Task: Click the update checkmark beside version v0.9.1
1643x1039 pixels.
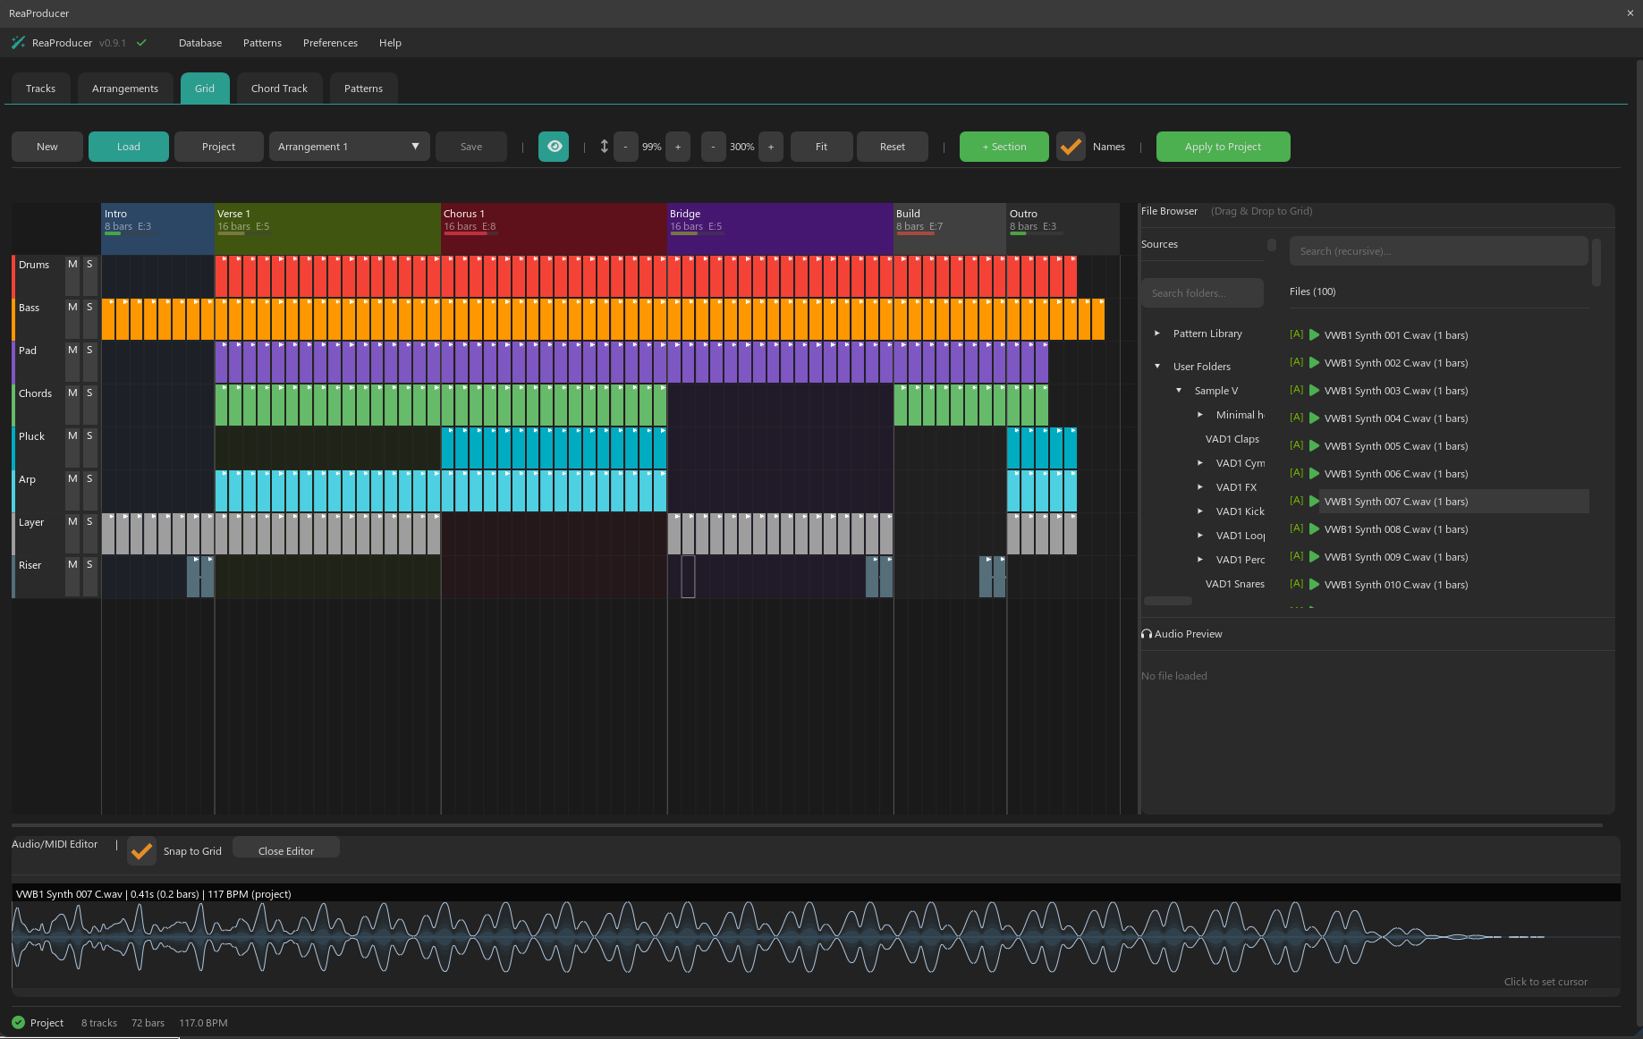Action: (x=140, y=42)
